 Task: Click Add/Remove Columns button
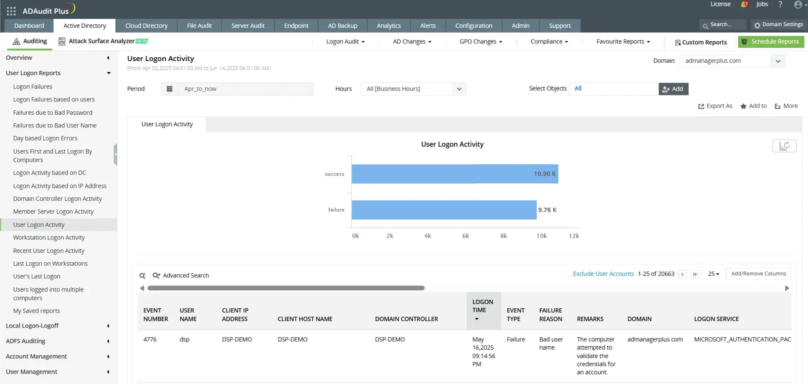(x=758, y=274)
